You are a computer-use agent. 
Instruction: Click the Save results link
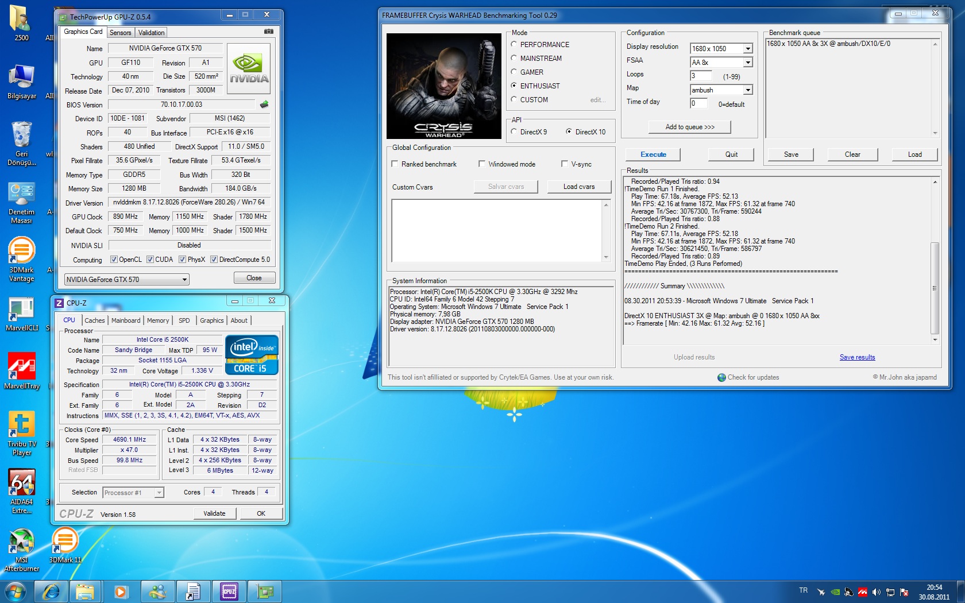pyautogui.click(x=857, y=357)
